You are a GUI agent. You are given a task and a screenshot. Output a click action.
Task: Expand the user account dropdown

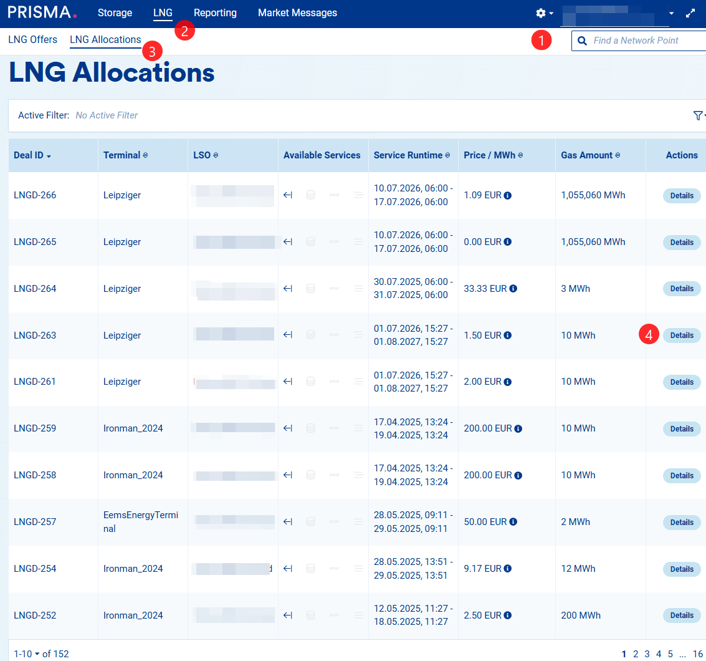pos(671,14)
